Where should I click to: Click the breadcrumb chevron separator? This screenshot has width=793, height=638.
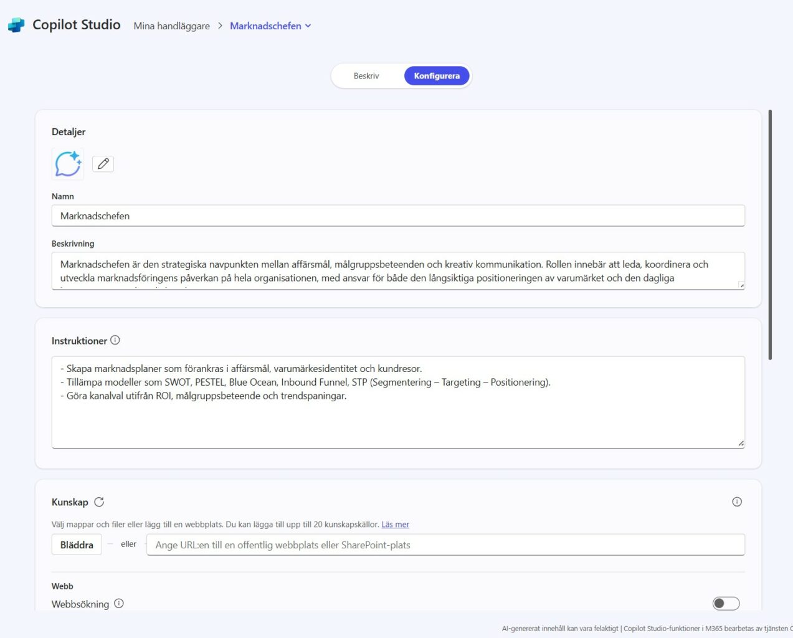220,26
